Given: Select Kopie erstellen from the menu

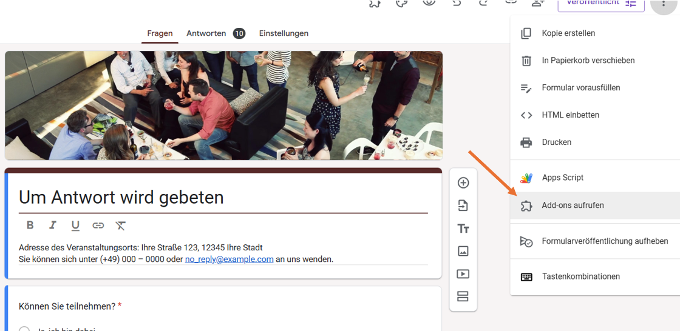Looking at the screenshot, I should coord(595,33).
